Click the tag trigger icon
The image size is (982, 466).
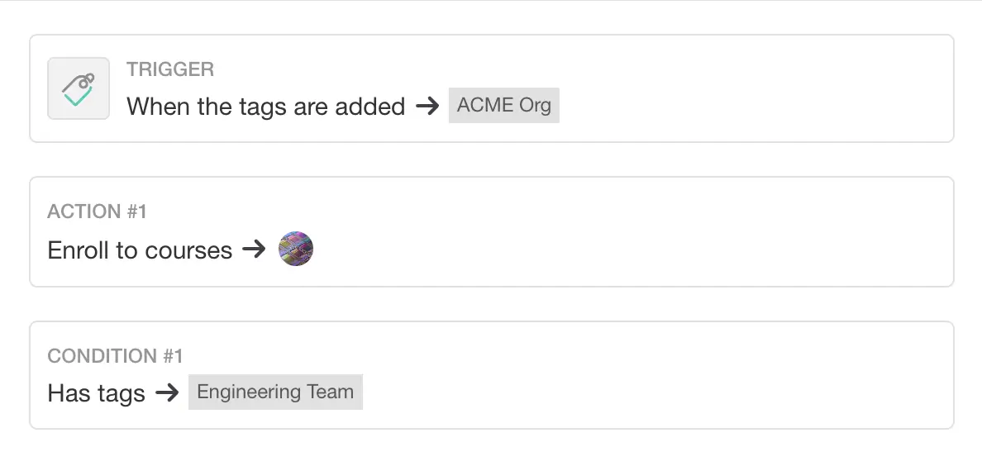click(79, 88)
